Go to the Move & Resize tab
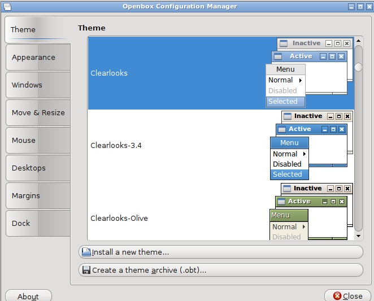The height and width of the screenshot is (301, 374). tap(38, 112)
